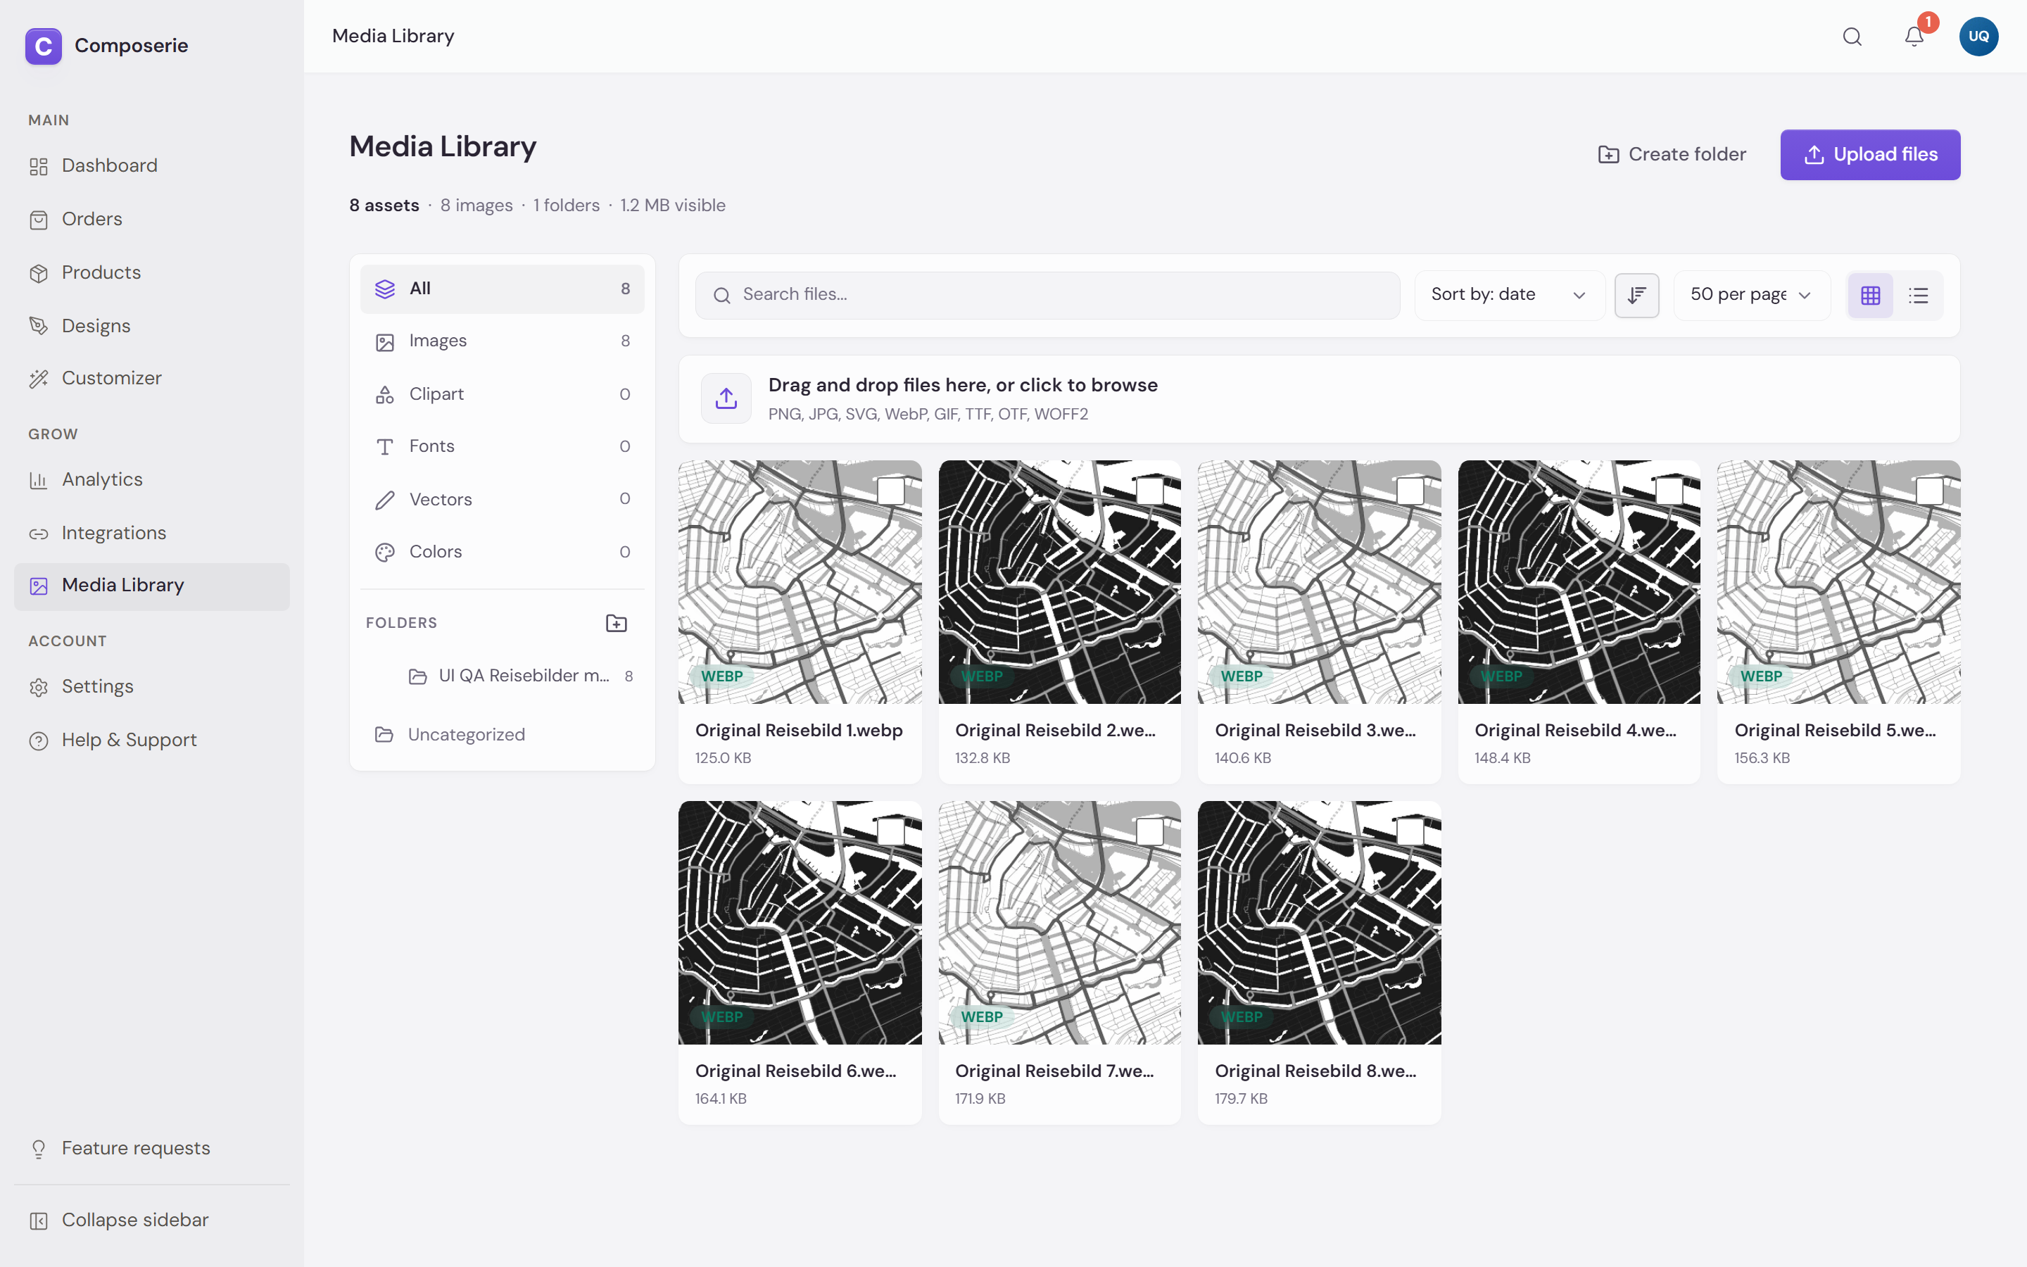The image size is (2027, 1267).
Task: Open the Uncategorized folder
Action: click(502, 735)
